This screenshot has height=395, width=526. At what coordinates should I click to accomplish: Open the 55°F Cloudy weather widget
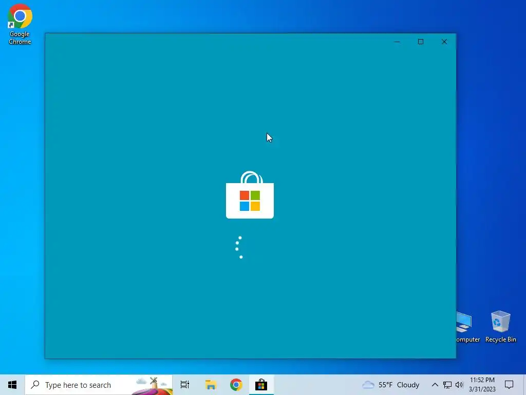391,385
